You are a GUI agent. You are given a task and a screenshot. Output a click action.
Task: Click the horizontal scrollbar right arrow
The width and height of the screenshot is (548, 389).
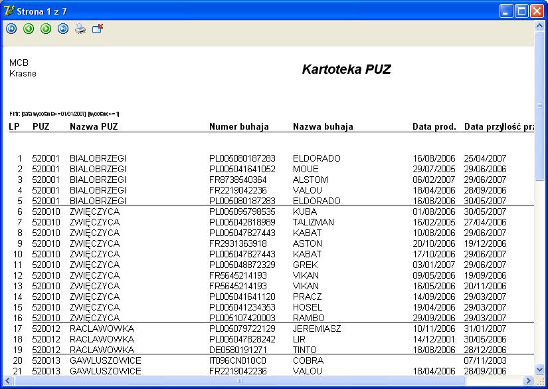529,380
